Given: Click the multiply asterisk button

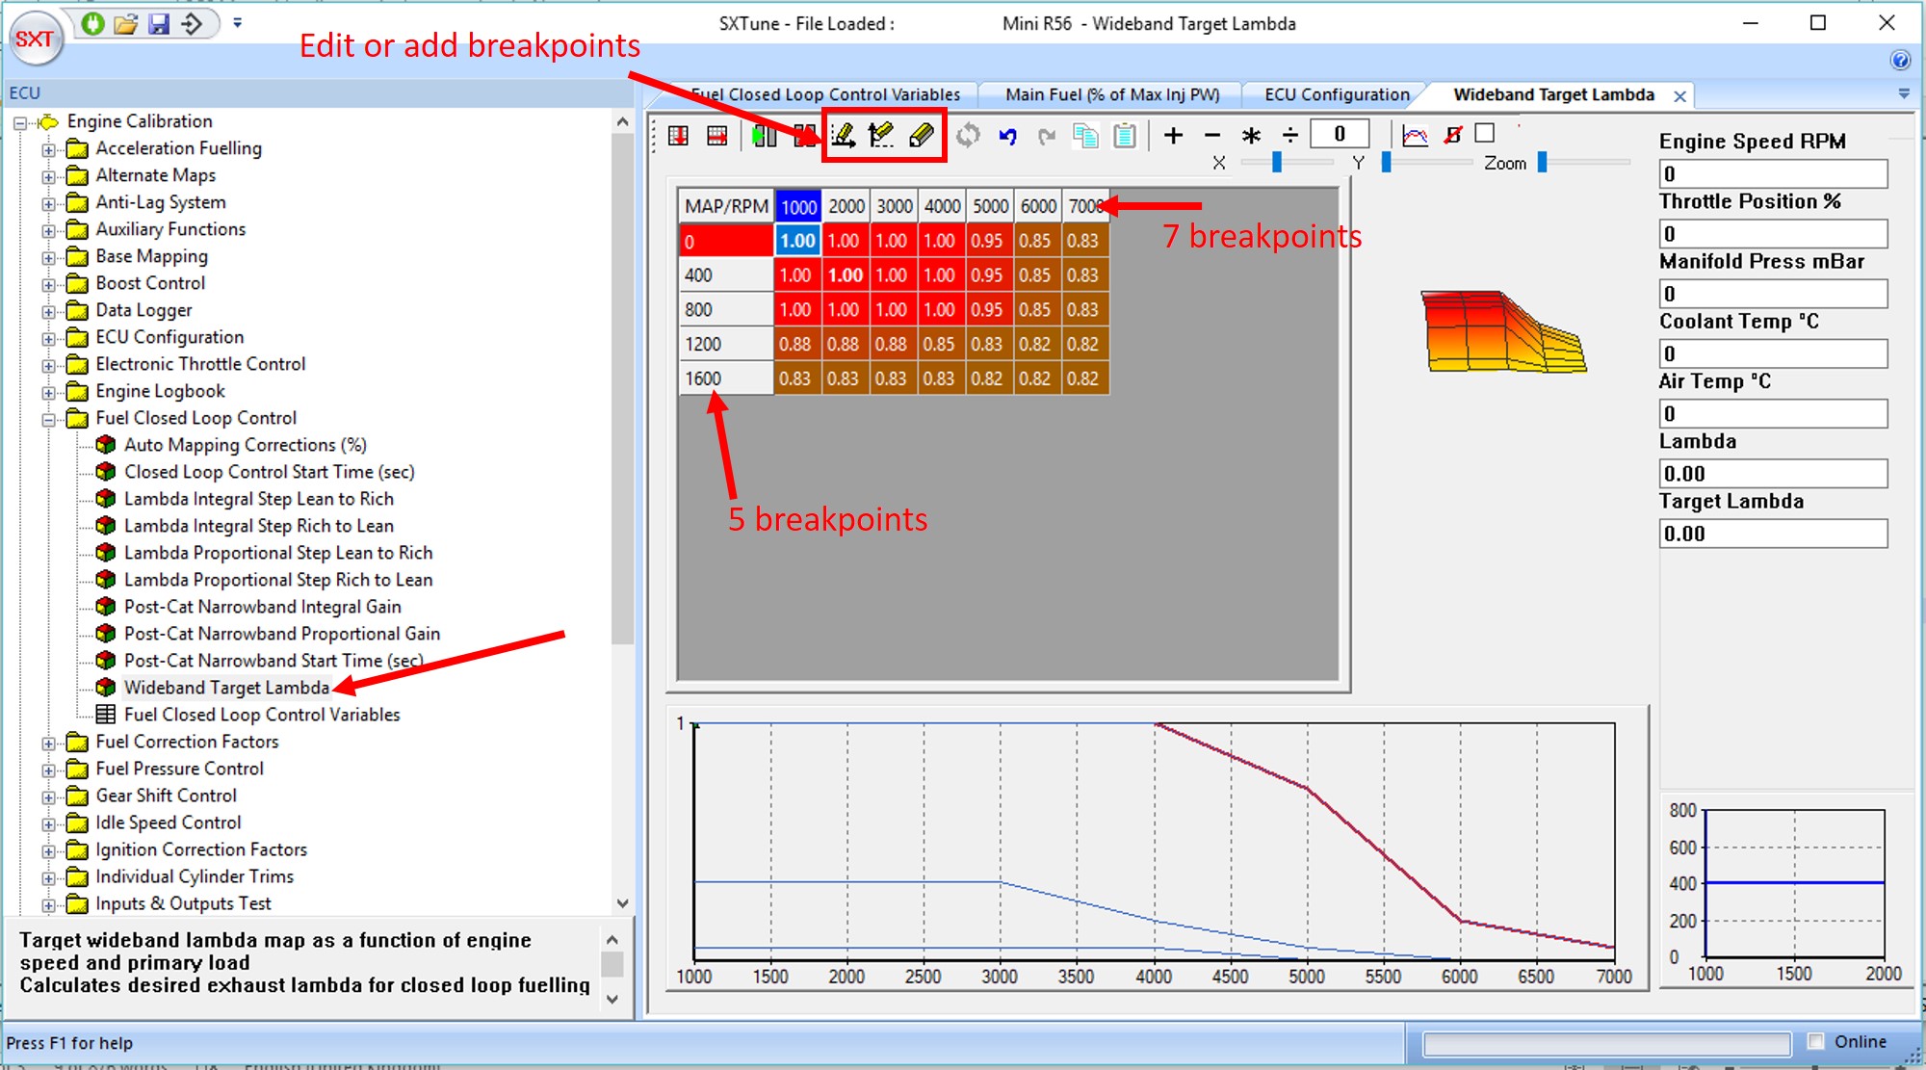Looking at the screenshot, I should coord(1251,136).
